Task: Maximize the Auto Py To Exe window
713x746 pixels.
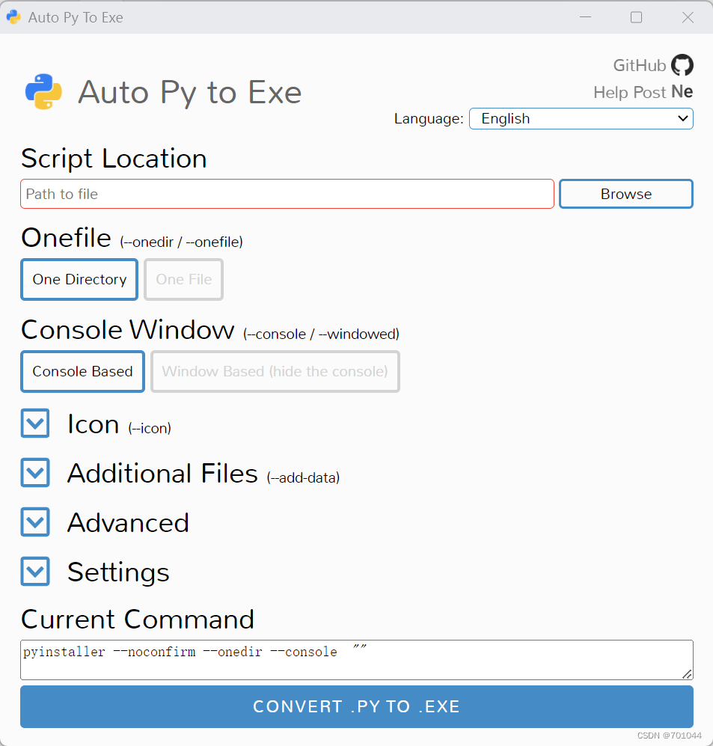Action: 637,17
